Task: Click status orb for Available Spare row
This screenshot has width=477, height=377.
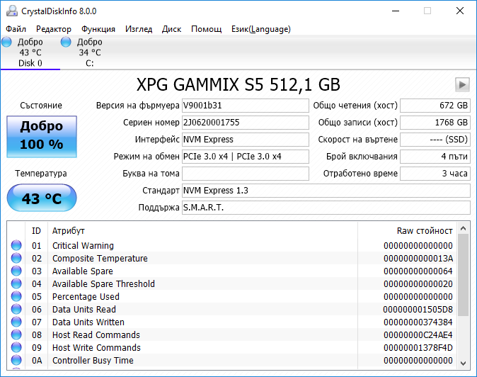Action: pyautogui.click(x=16, y=271)
